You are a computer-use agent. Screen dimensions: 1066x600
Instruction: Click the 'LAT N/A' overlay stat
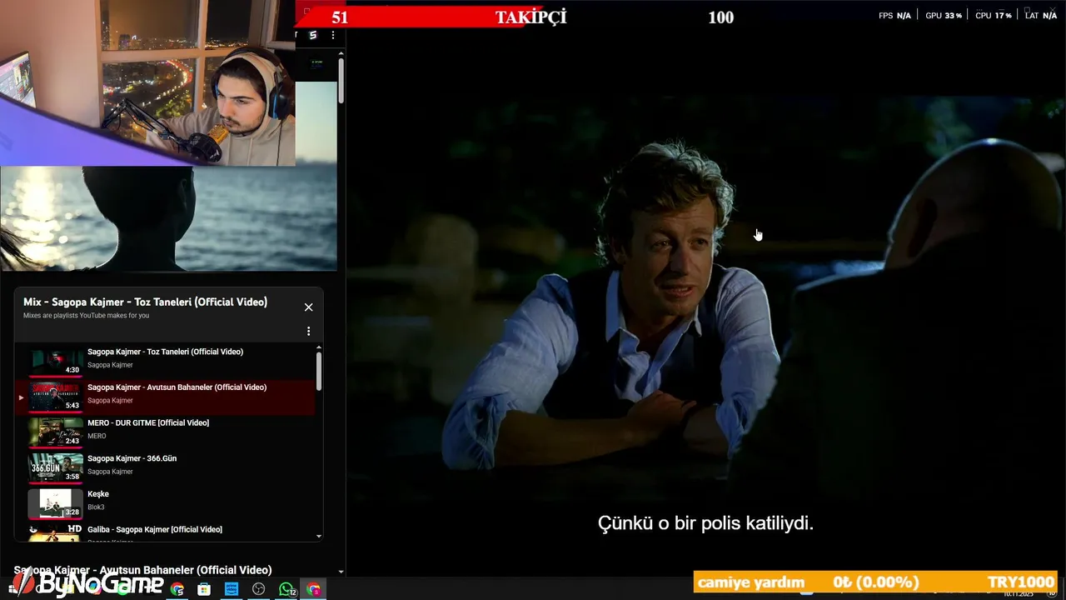pyautogui.click(x=1040, y=16)
